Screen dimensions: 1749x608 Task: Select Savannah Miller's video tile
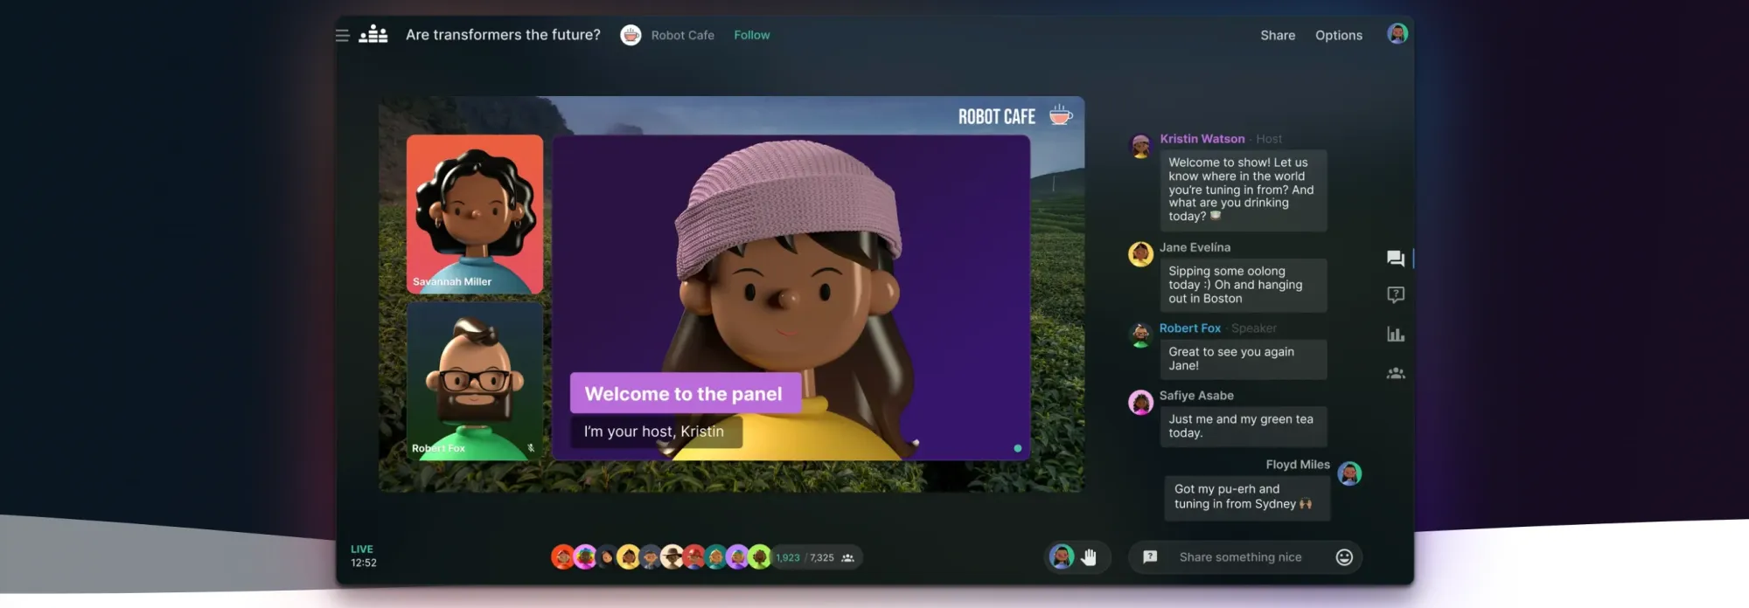point(475,214)
